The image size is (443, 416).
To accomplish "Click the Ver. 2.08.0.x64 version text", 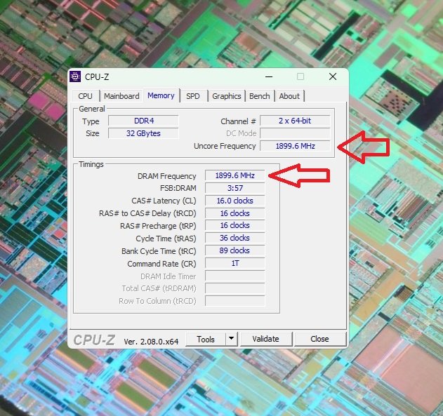I will pyautogui.click(x=151, y=342).
